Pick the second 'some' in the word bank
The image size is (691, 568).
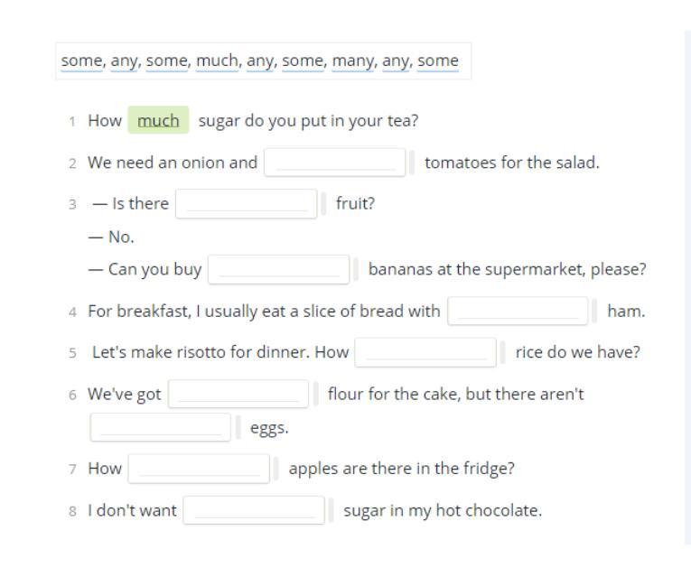(x=166, y=61)
